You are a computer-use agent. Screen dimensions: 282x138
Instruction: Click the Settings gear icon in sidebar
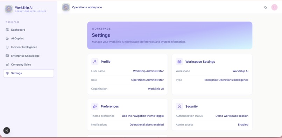pos(7,73)
